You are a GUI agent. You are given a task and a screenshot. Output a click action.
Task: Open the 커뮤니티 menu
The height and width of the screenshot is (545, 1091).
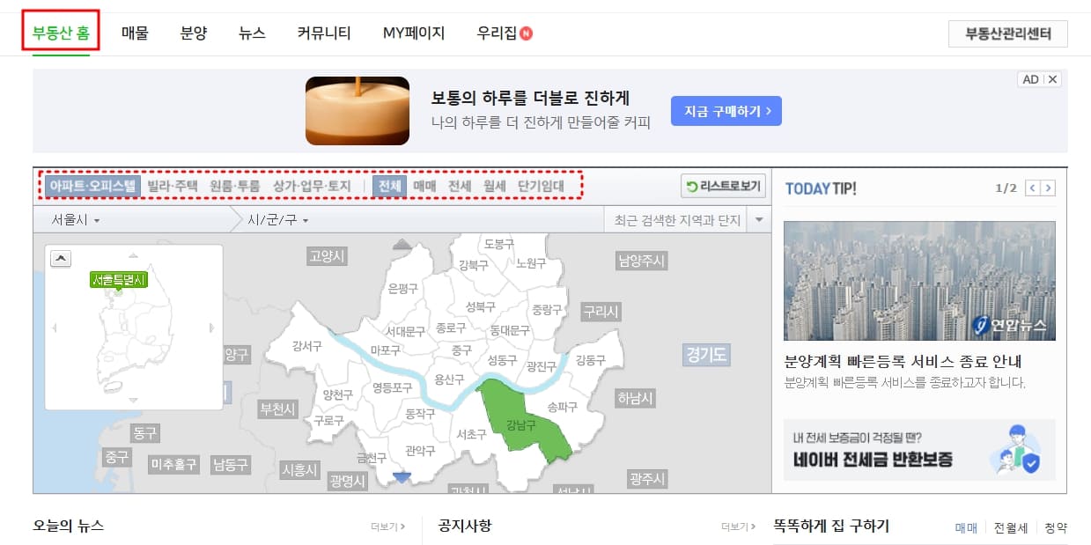(324, 31)
